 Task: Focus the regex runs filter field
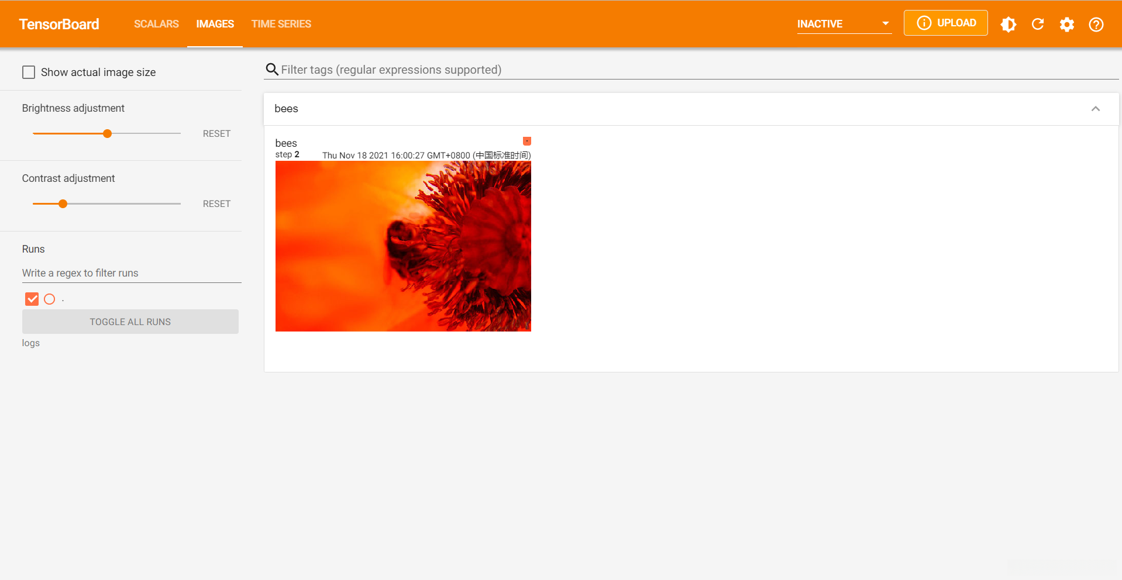pyautogui.click(x=132, y=273)
